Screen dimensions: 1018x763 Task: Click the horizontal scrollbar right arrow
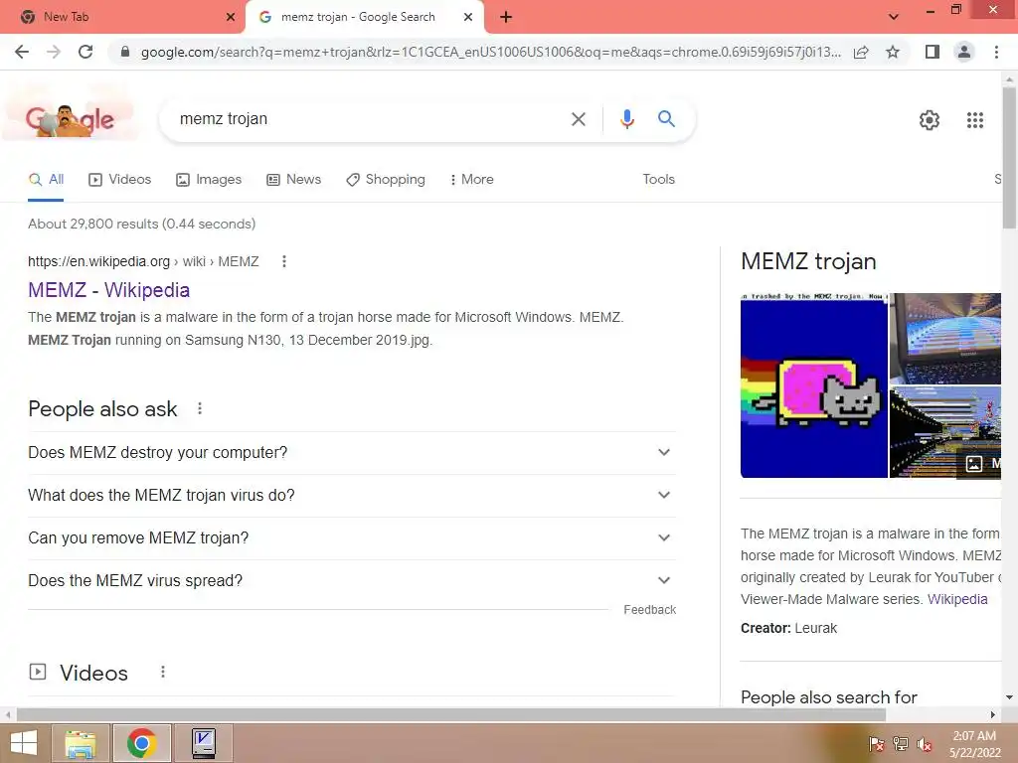[993, 714]
